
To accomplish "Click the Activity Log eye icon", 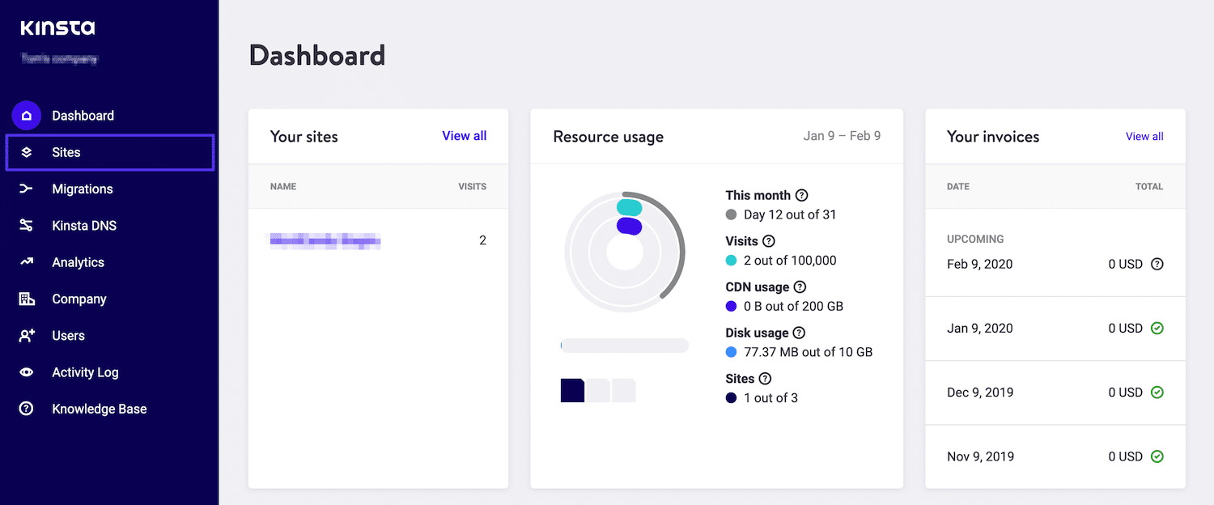I will (x=27, y=371).
